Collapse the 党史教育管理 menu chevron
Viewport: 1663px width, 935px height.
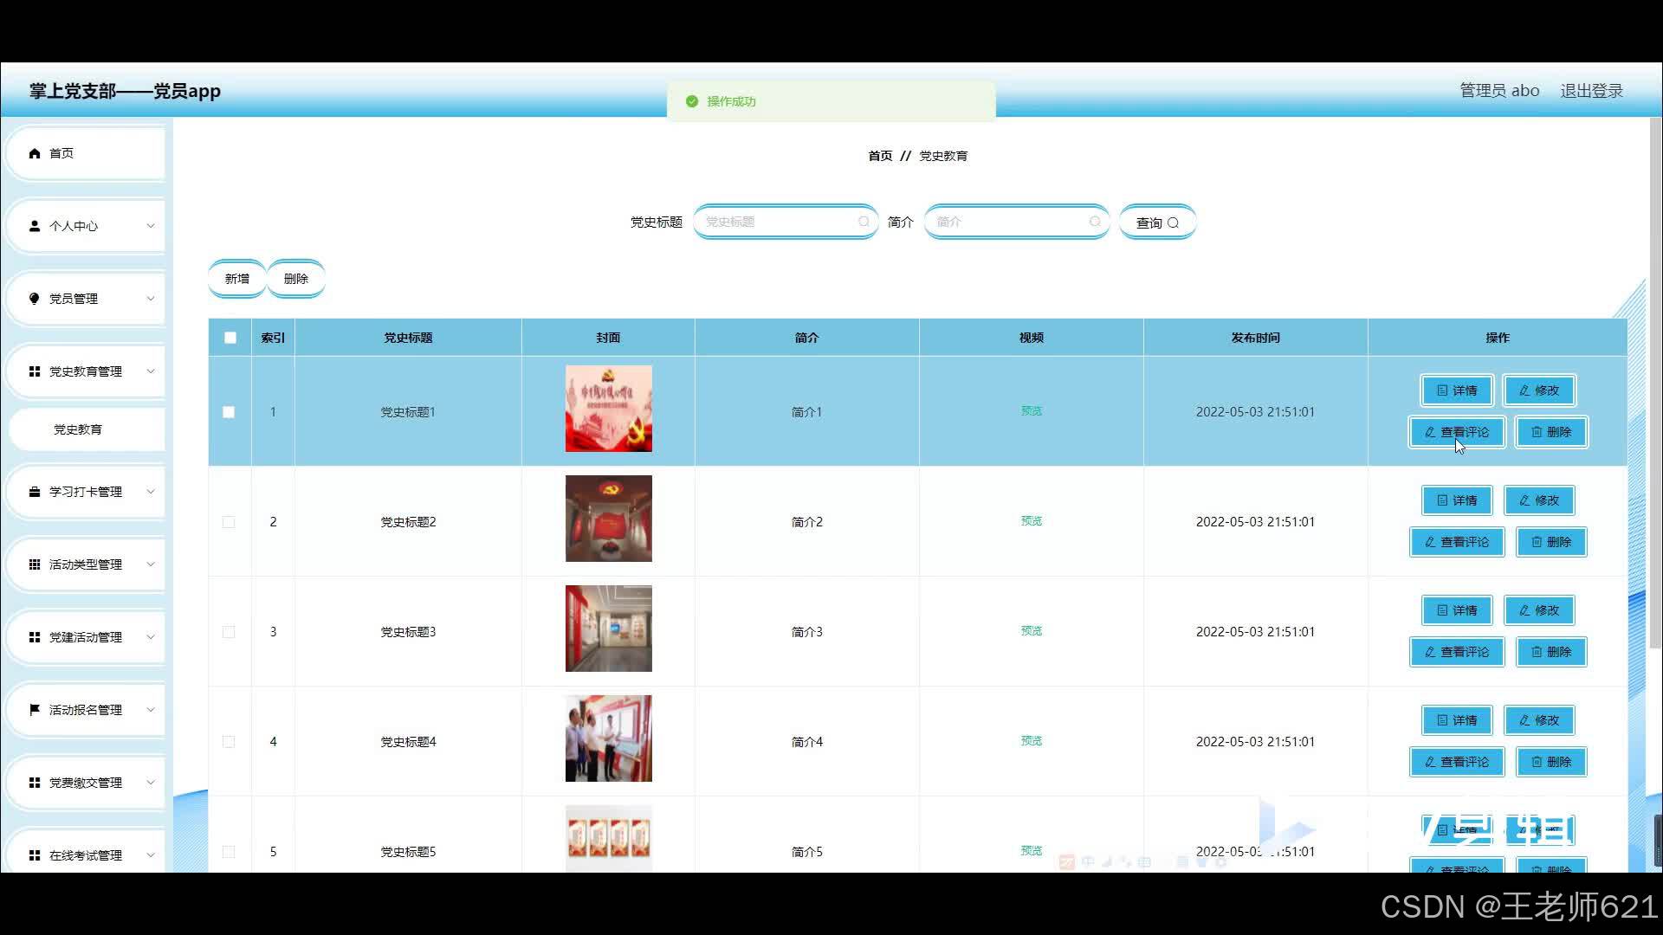click(151, 371)
